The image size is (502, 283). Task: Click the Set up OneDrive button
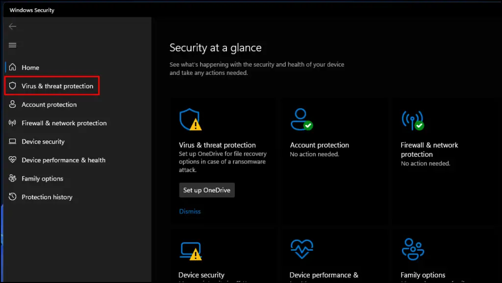click(207, 190)
